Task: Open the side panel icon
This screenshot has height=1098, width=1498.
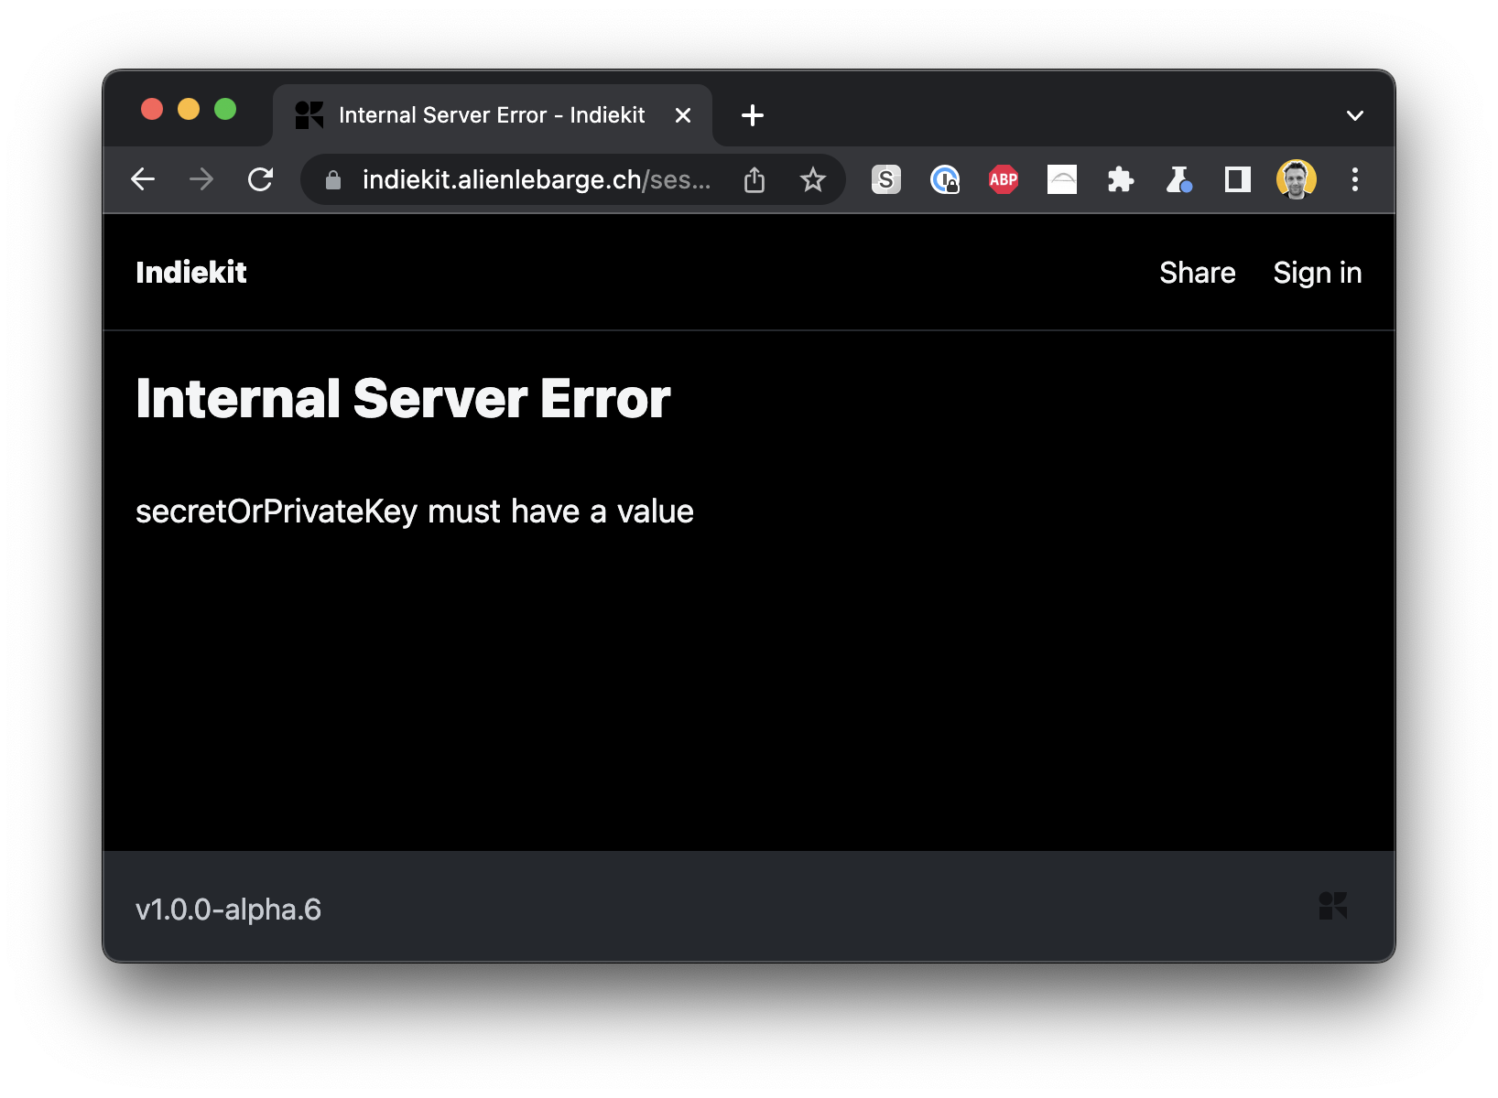Action: coord(1236,179)
